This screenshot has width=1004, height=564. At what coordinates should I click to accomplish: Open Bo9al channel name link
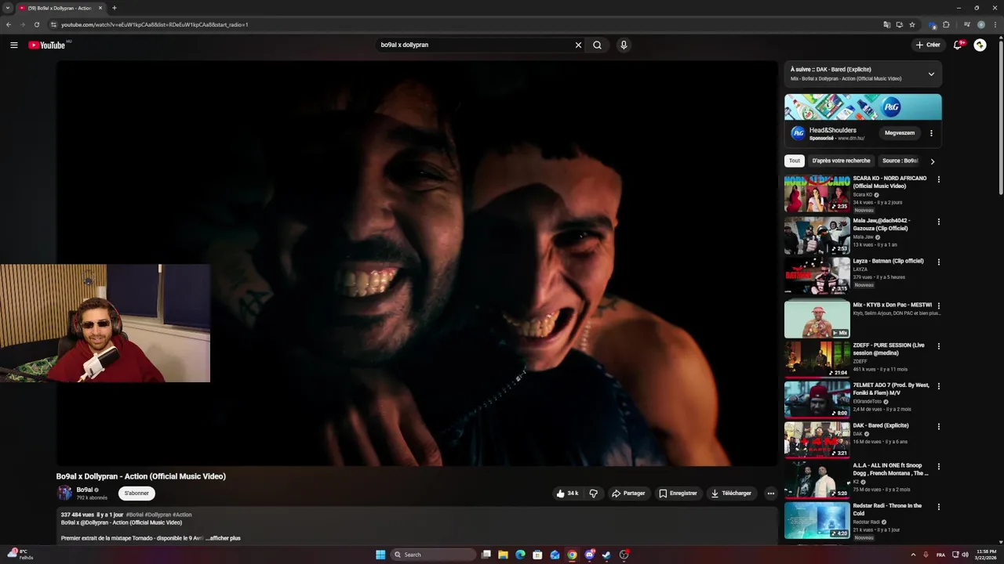click(x=85, y=490)
